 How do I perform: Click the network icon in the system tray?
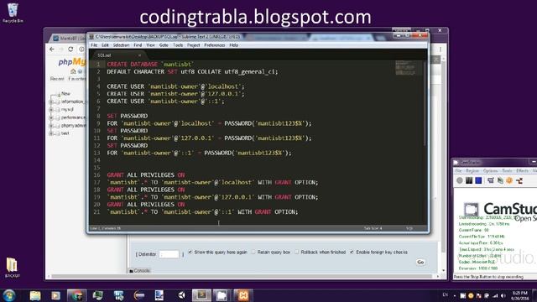pos(495,295)
